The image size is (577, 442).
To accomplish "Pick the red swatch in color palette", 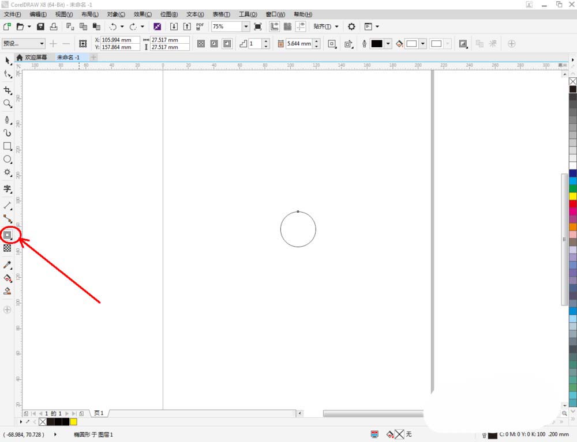I will pyautogui.click(x=573, y=203).
